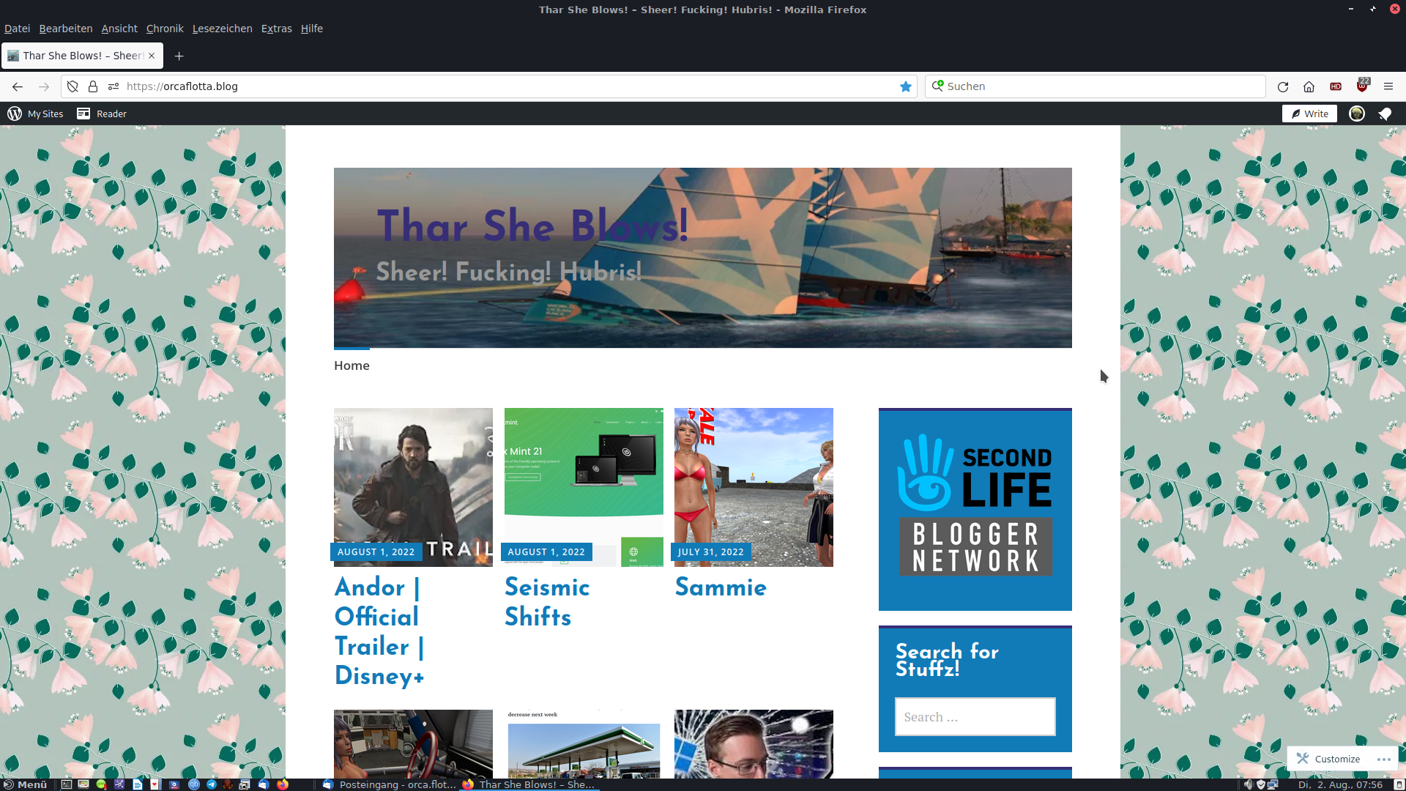Open the user avatar in the WordPress bar

click(x=1357, y=114)
